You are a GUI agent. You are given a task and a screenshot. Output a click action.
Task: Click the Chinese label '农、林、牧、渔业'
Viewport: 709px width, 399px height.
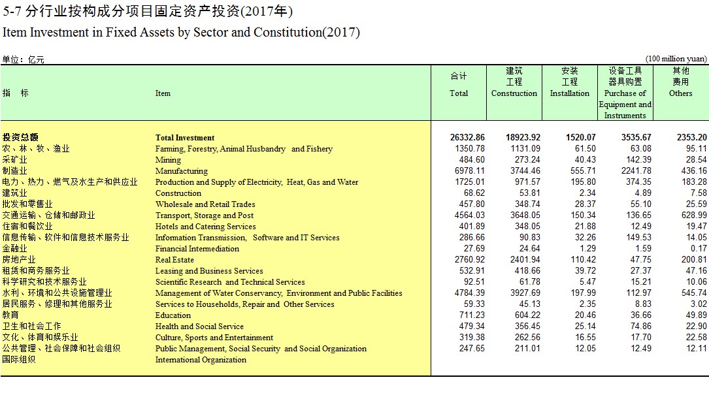point(36,149)
